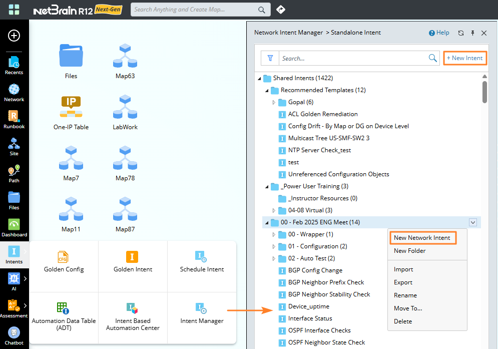The height and width of the screenshot is (349, 498).
Task: Open Intent Based Automation Center
Action: point(132,308)
